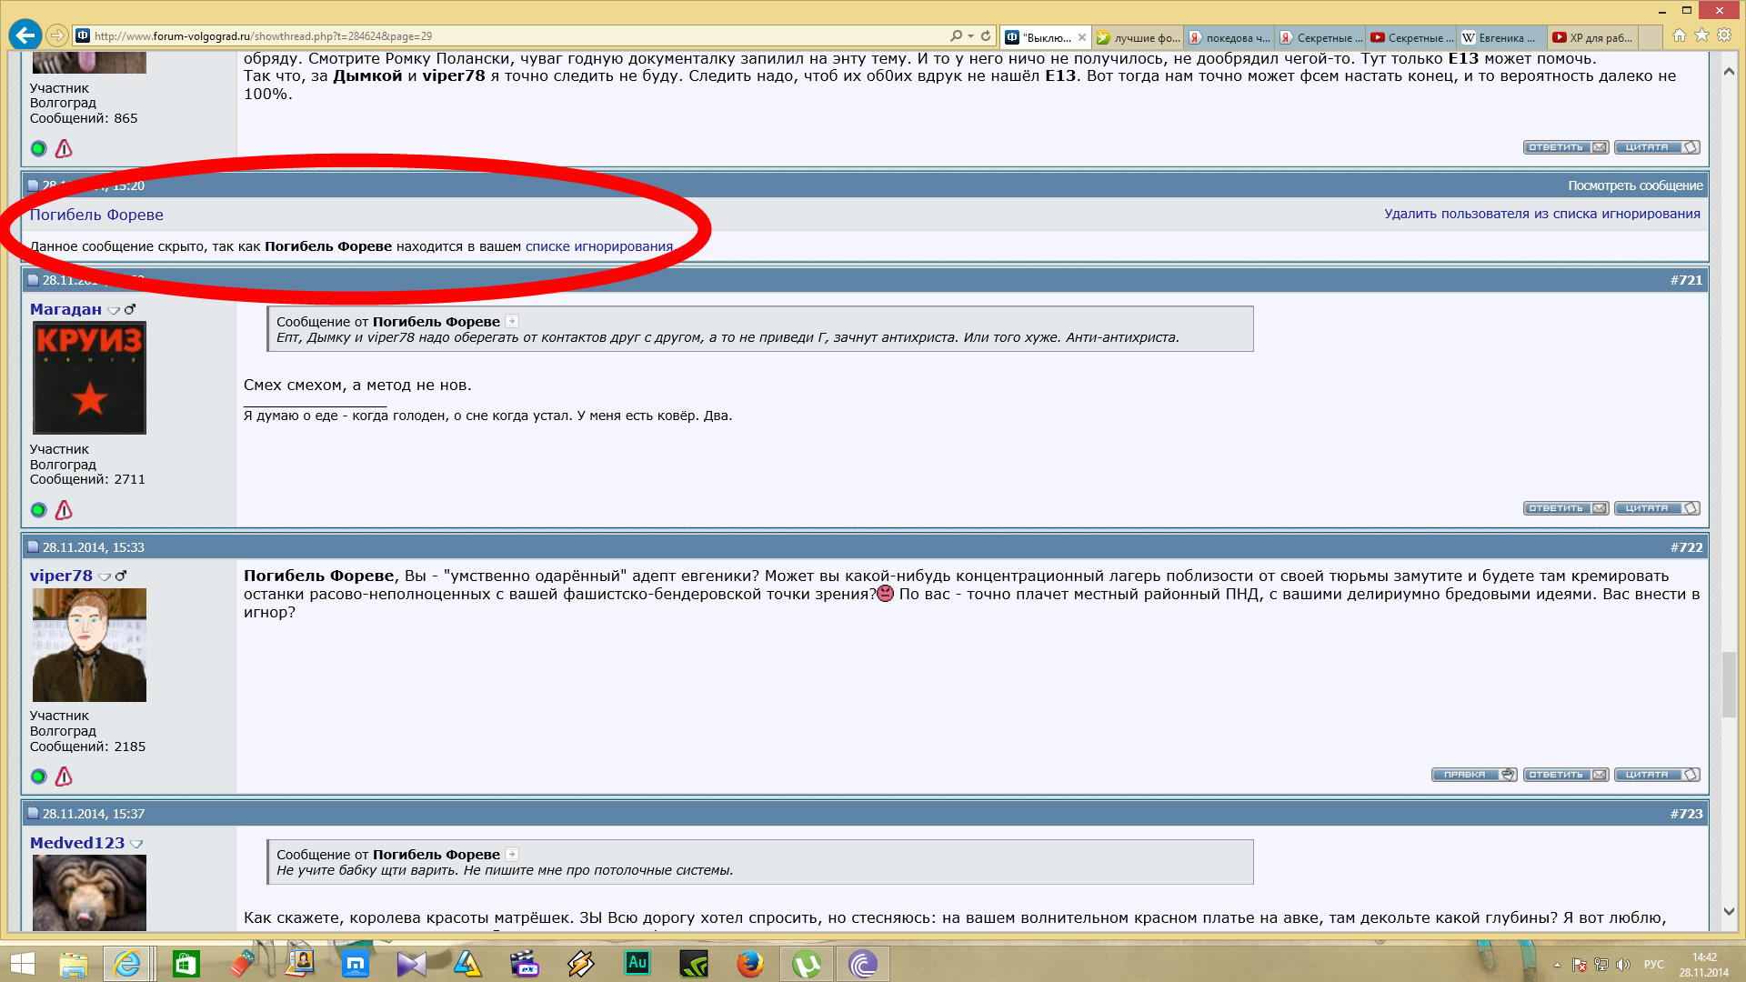Click IE back navigation arrow
Viewport: 1746px width, 982px height.
[x=25, y=35]
